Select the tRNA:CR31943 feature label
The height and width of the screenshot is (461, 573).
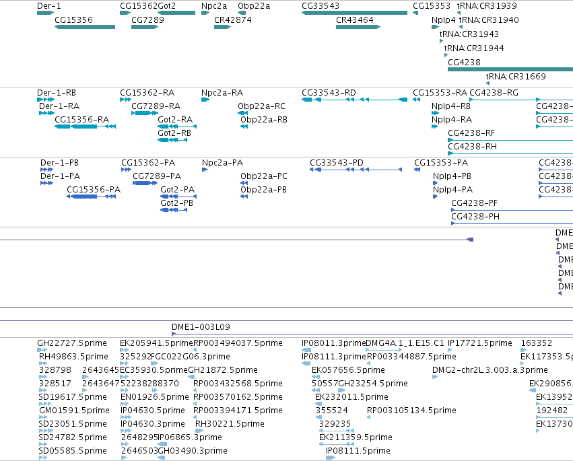pos(469,34)
